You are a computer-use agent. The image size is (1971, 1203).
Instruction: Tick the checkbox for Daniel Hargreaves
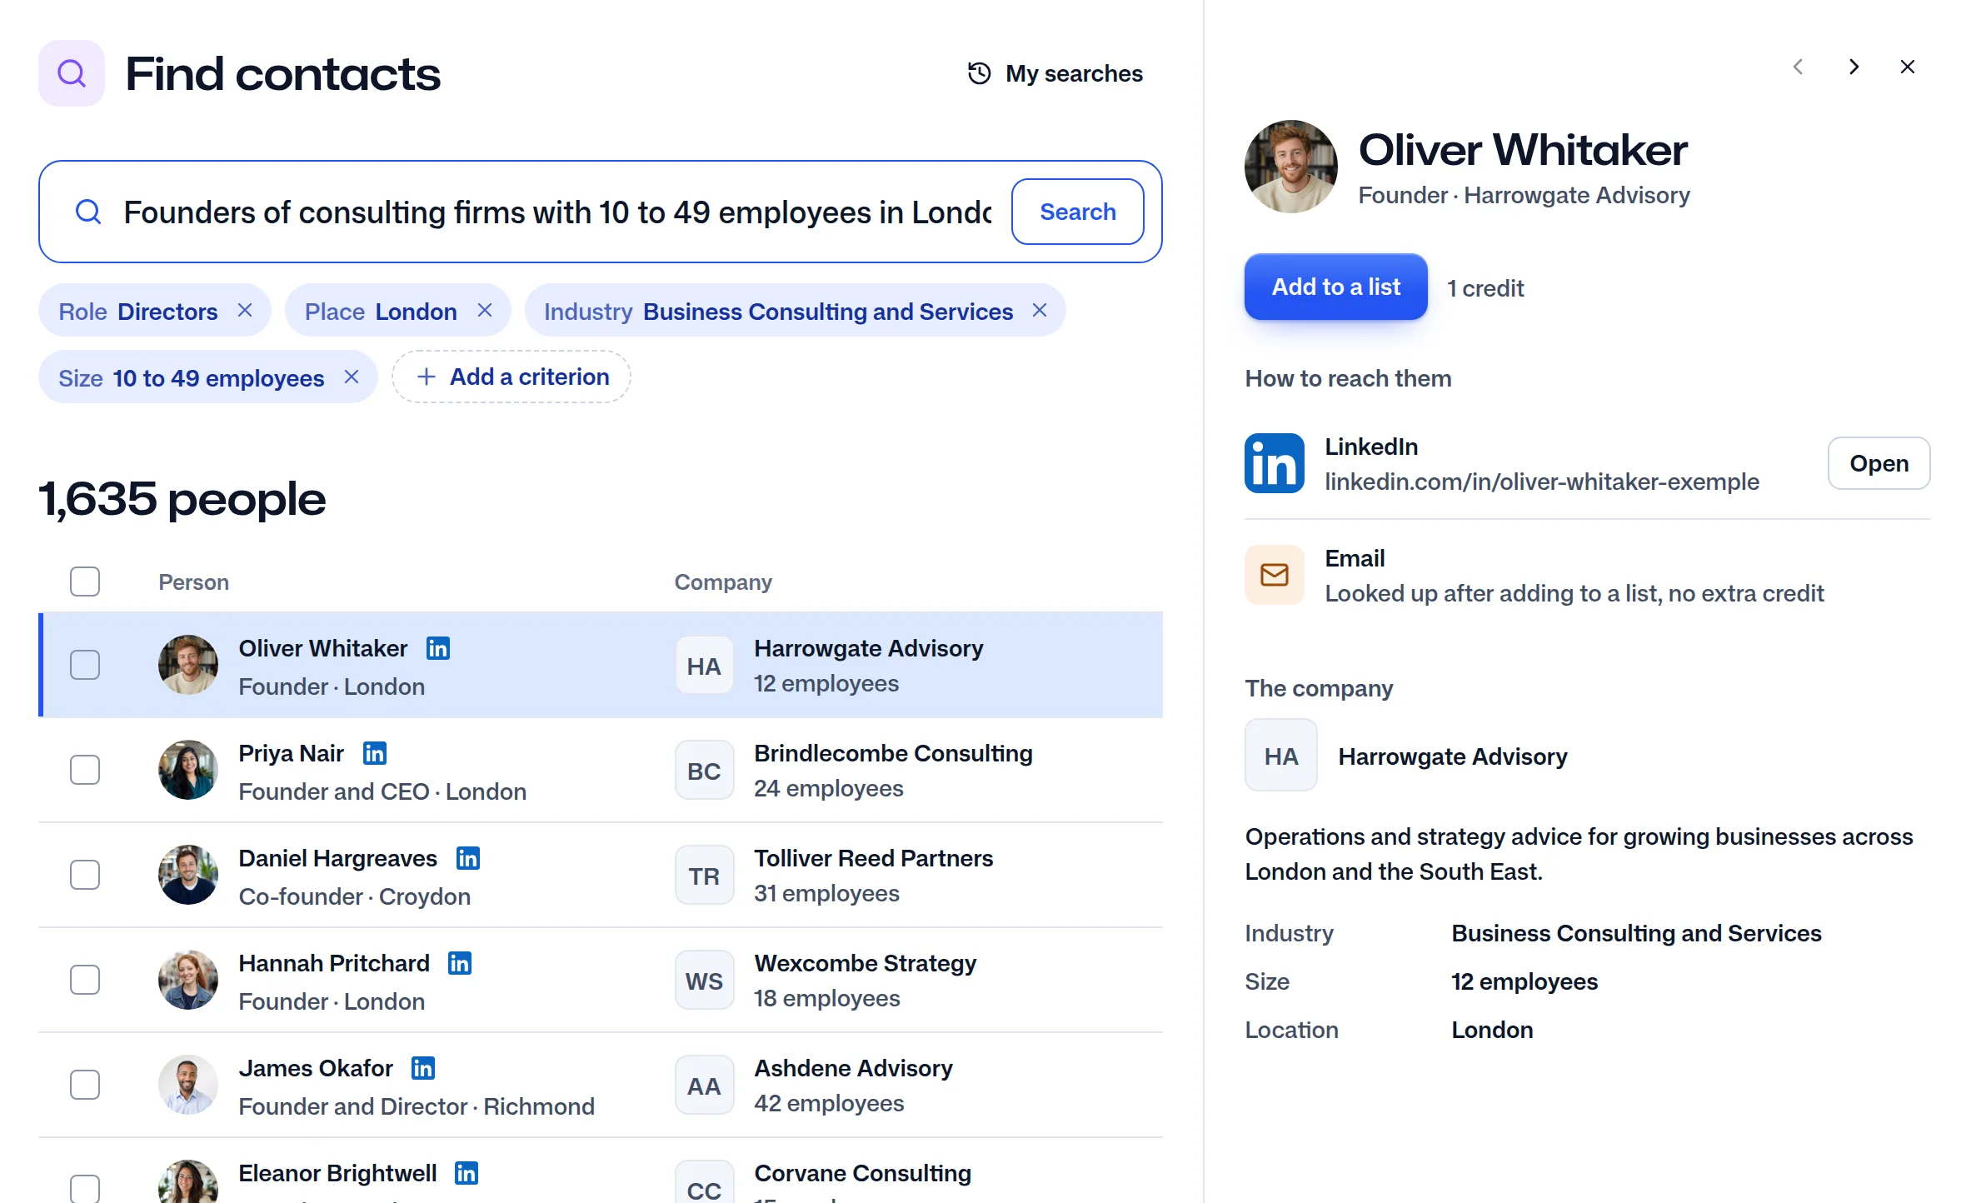[x=85, y=875]
